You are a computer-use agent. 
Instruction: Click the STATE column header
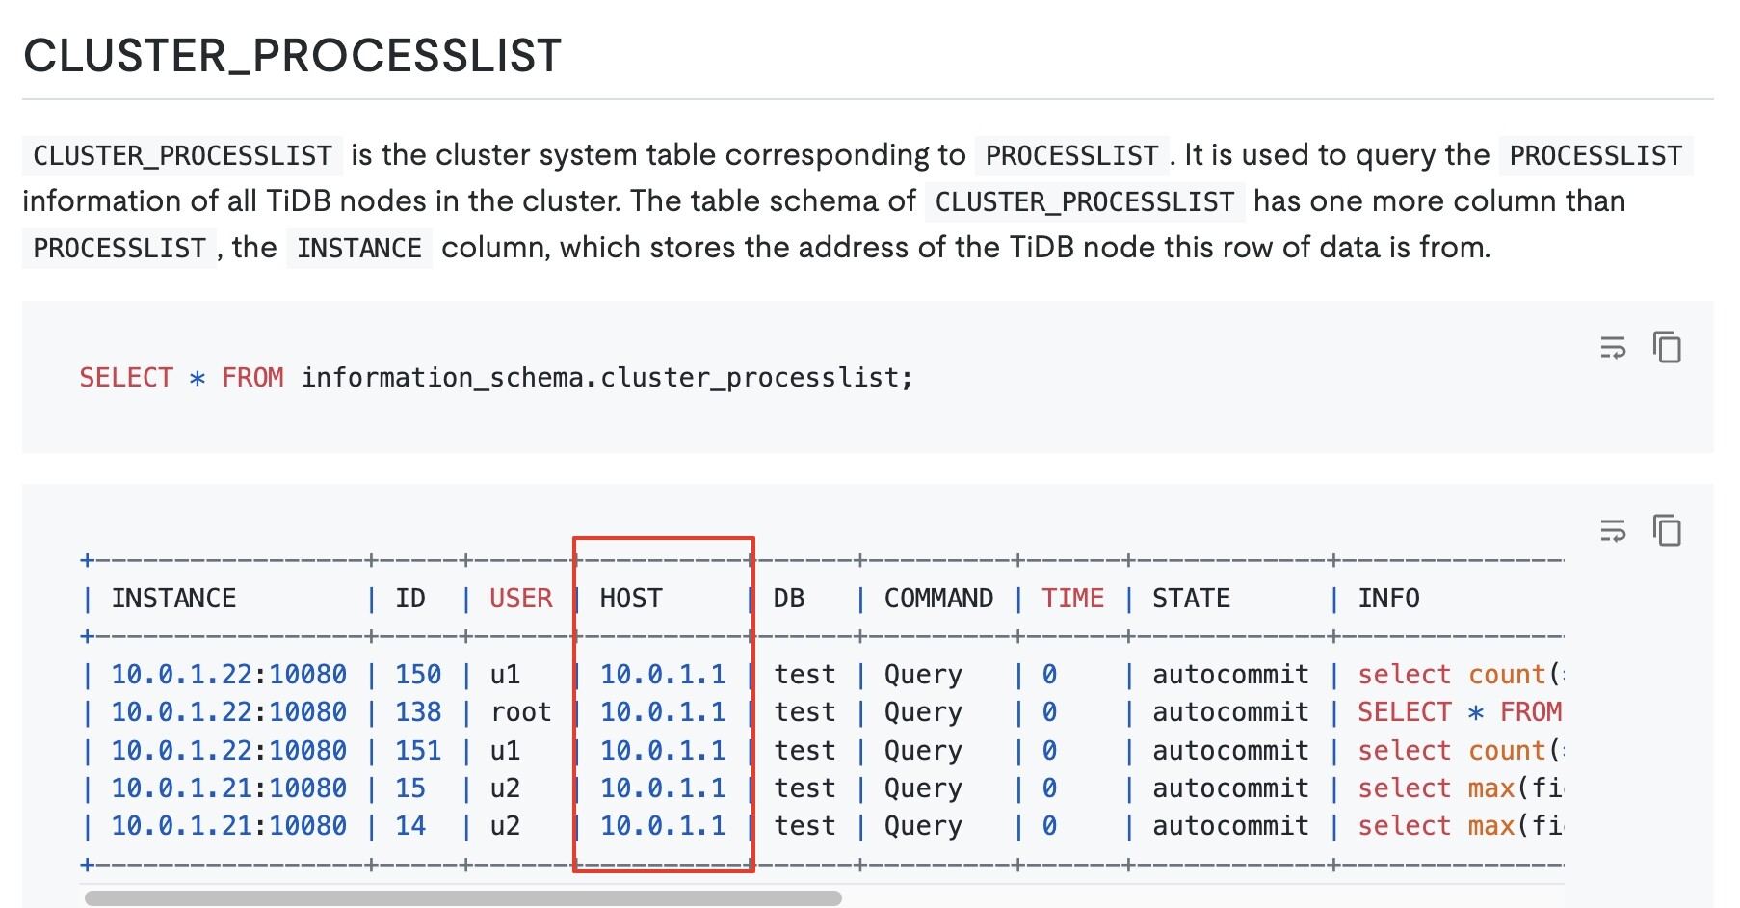point(1192,599)
